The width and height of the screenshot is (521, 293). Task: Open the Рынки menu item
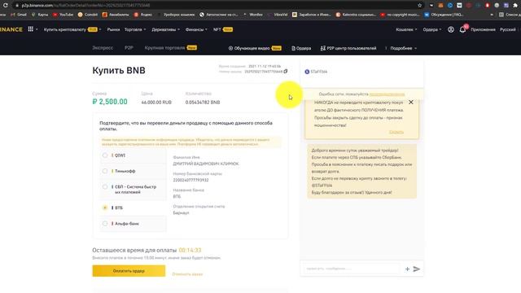coord(113,29)
